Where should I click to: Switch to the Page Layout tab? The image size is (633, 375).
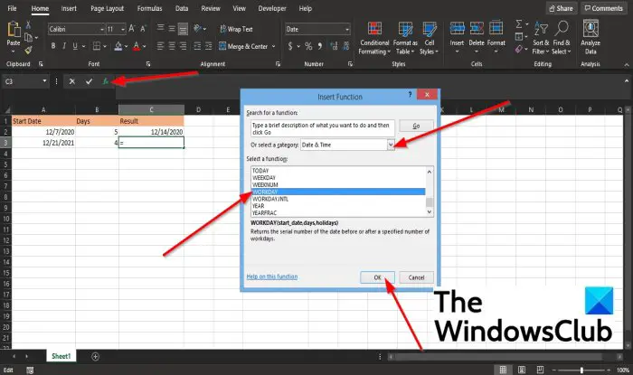coord(107,8)
